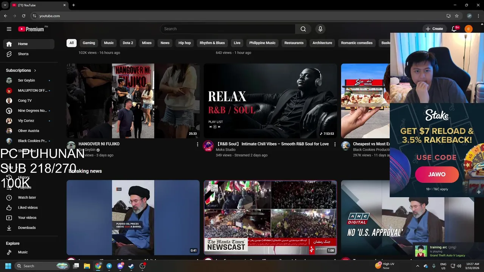Open HANGOVER NI FUJIKO video title
484x272 pixels.
pyautogui.click(x=99, y=144)
